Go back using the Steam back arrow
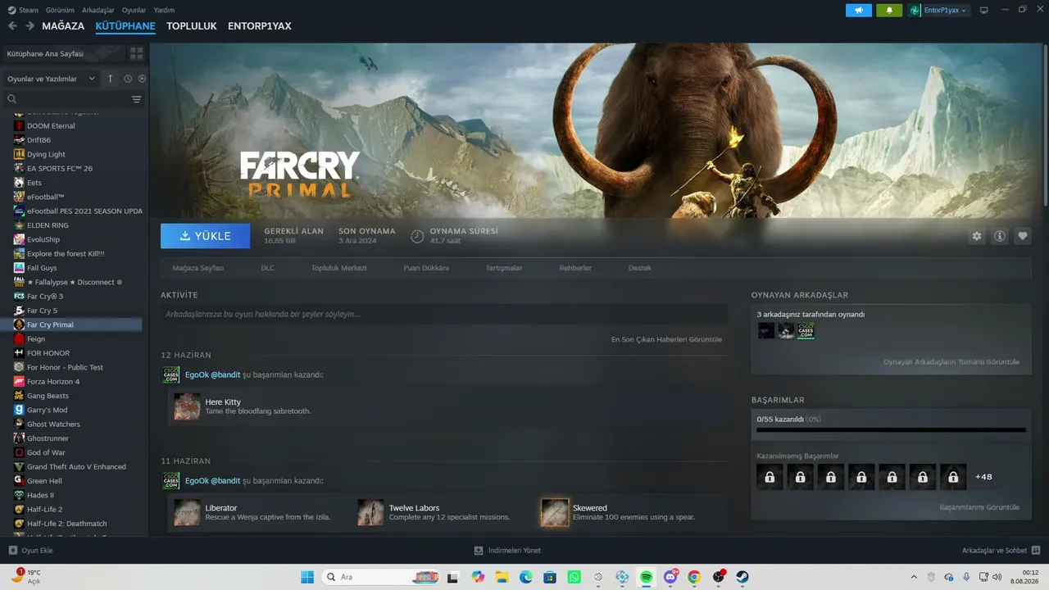This screenshot has width=1049, height=590. pyautogui.click(x=12, y=26)
